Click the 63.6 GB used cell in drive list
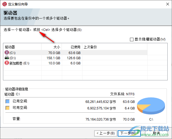The width and height of the screenshot is (172, 139). (75, 53)
